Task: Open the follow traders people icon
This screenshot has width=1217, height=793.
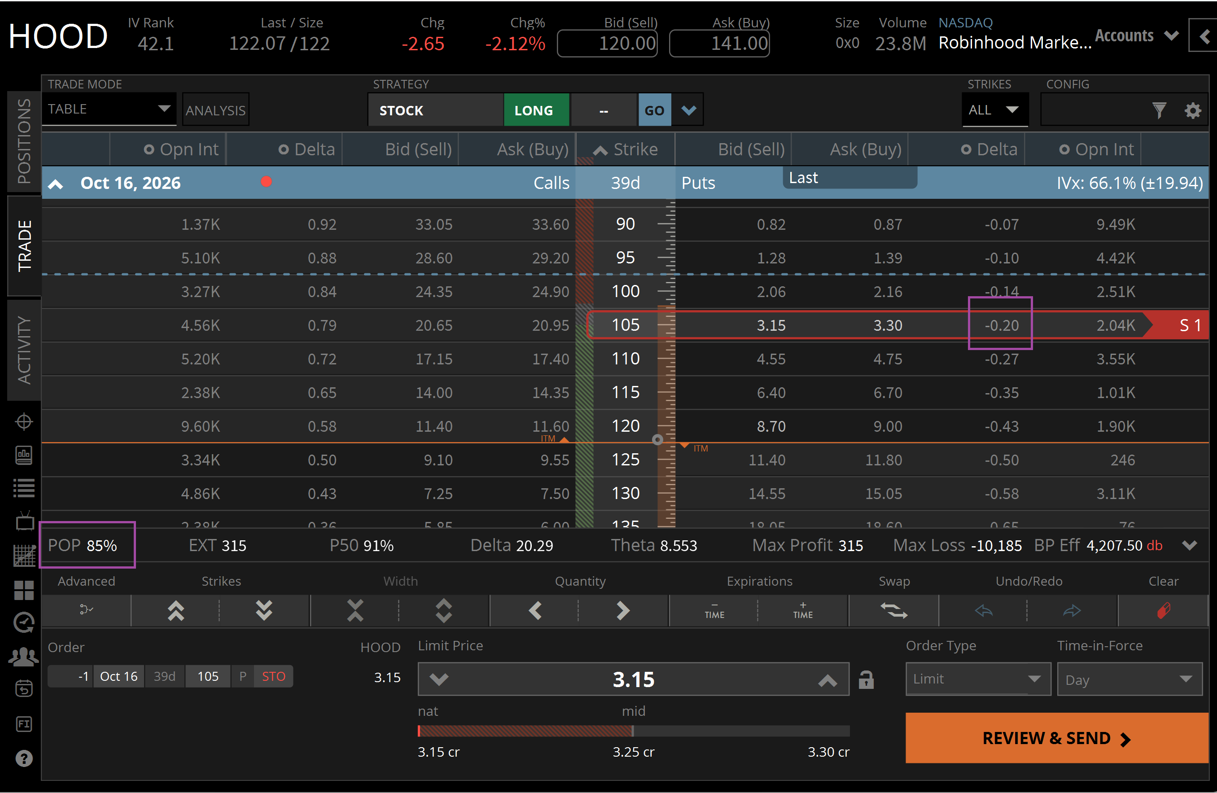Action: pos(23,657)
